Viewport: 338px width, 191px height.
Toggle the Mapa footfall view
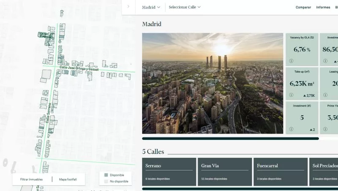[x=68, y=179]
